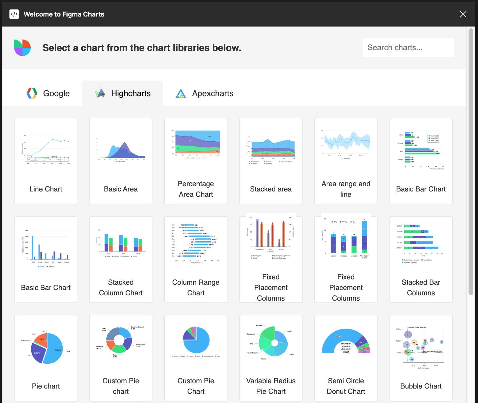Image resolution: width=478 pixels, height=403 pixels.
Task: Choose the Semi Circle Donut Chart card
Action: click(x=346, y=358)
